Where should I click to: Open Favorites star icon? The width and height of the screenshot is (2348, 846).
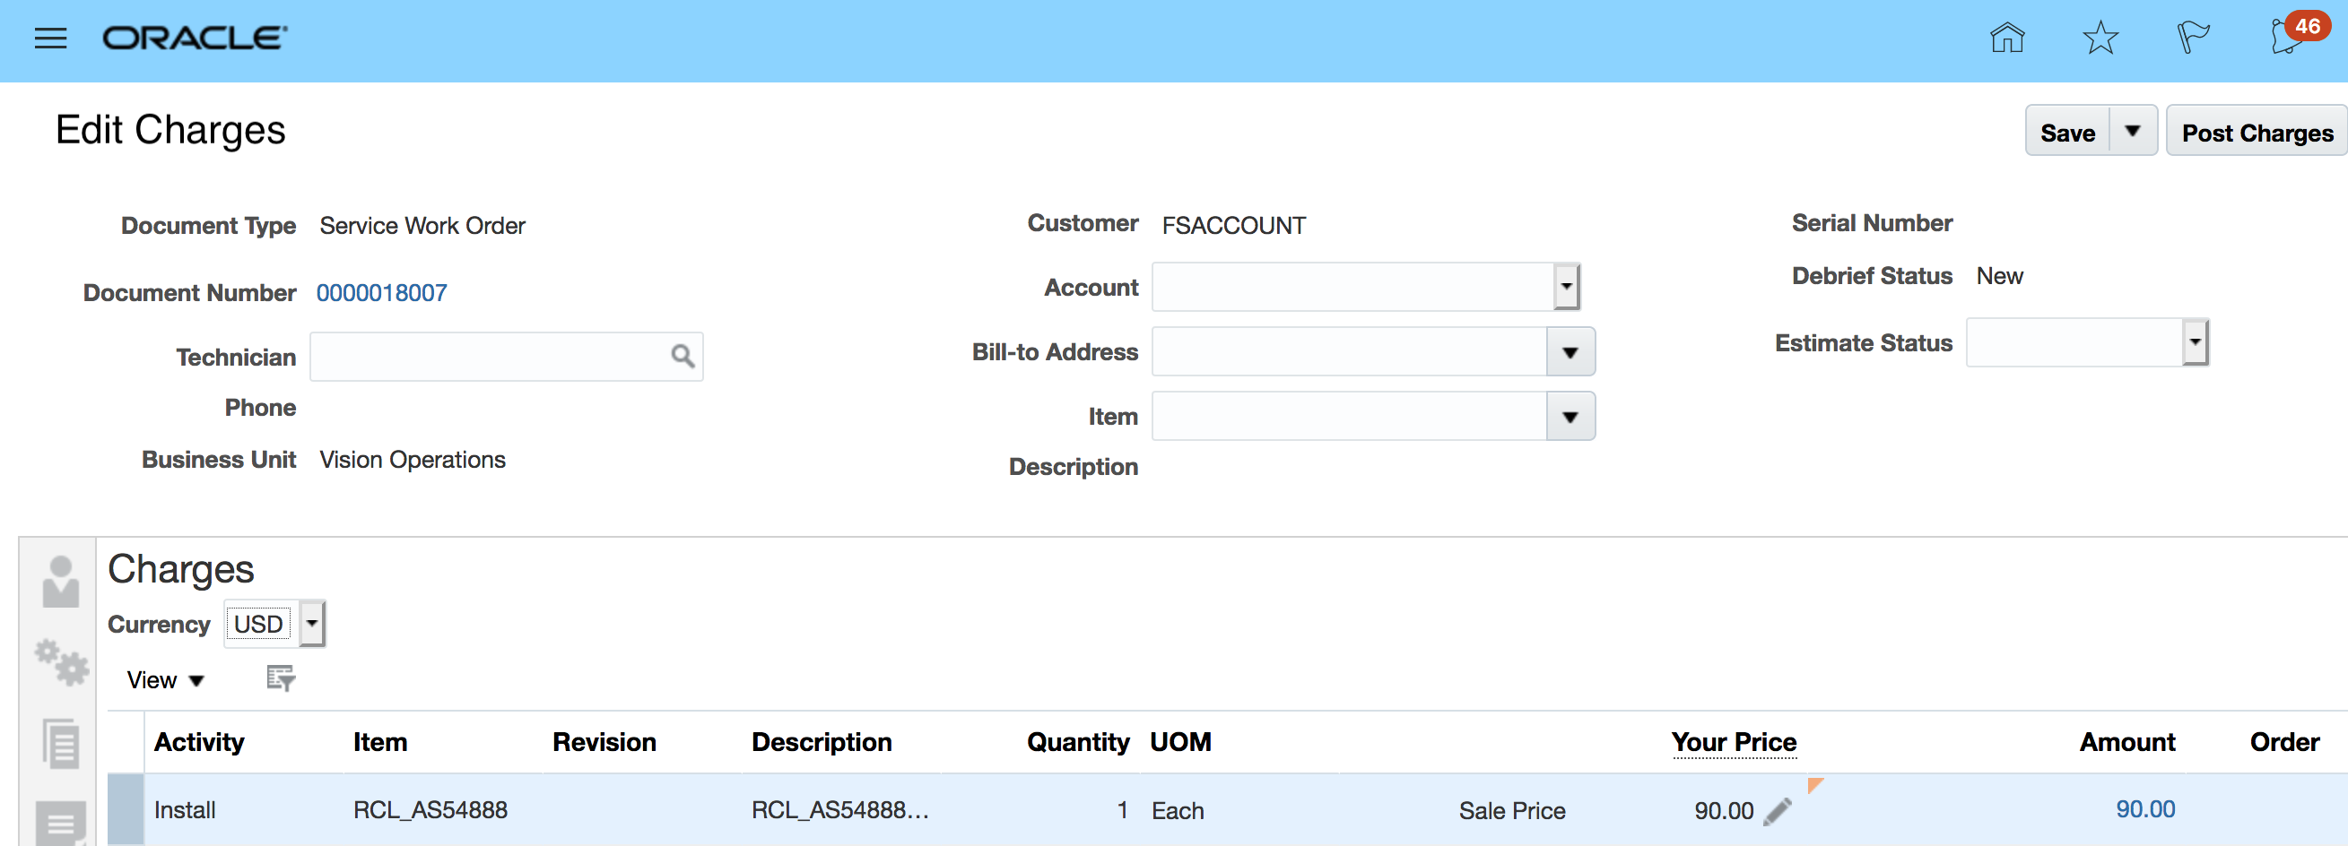pos(2100,39)
